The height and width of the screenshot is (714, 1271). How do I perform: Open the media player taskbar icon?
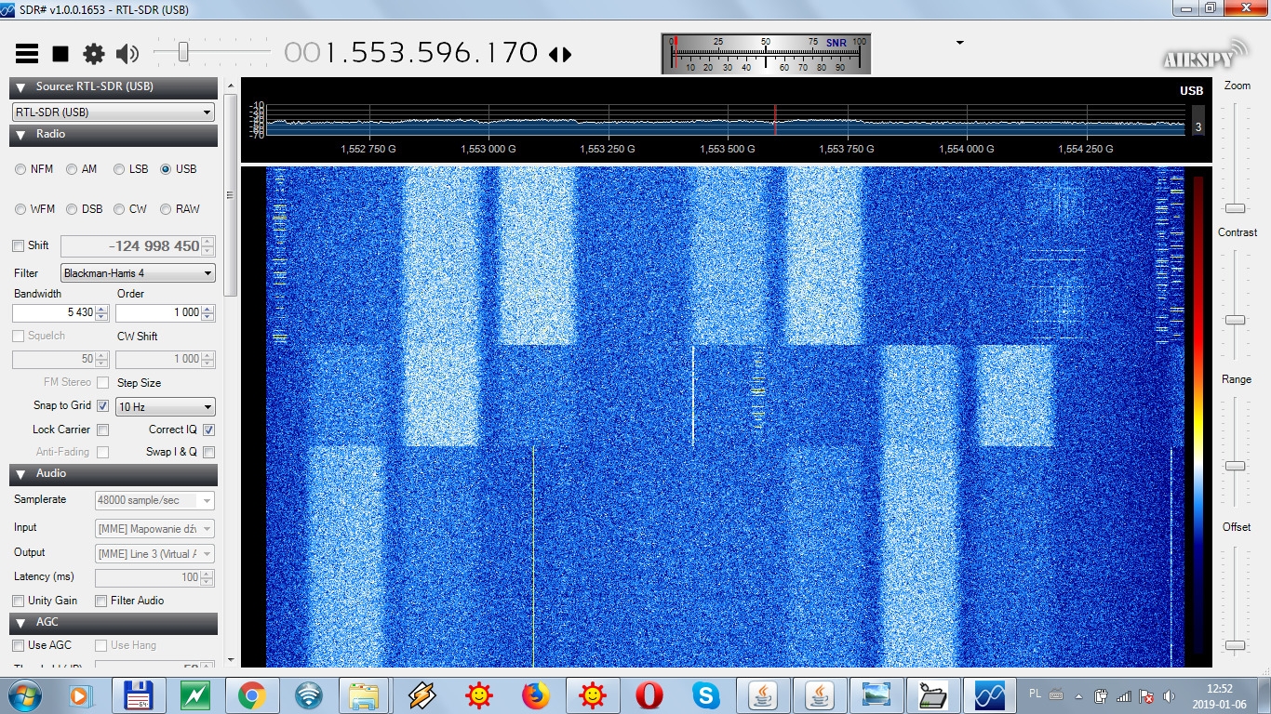(81, 695)
